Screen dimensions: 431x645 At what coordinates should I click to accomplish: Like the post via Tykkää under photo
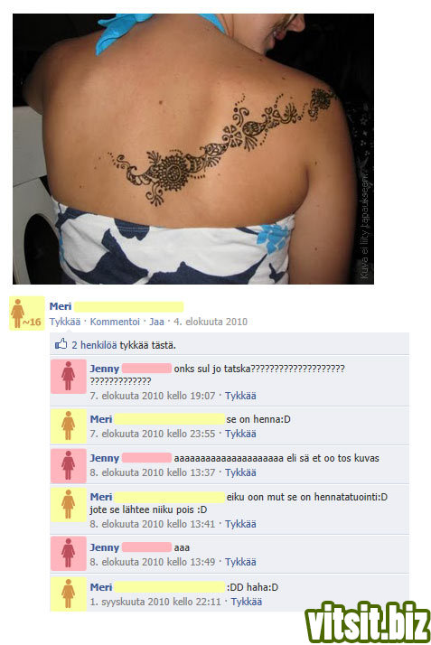point(64,322)
